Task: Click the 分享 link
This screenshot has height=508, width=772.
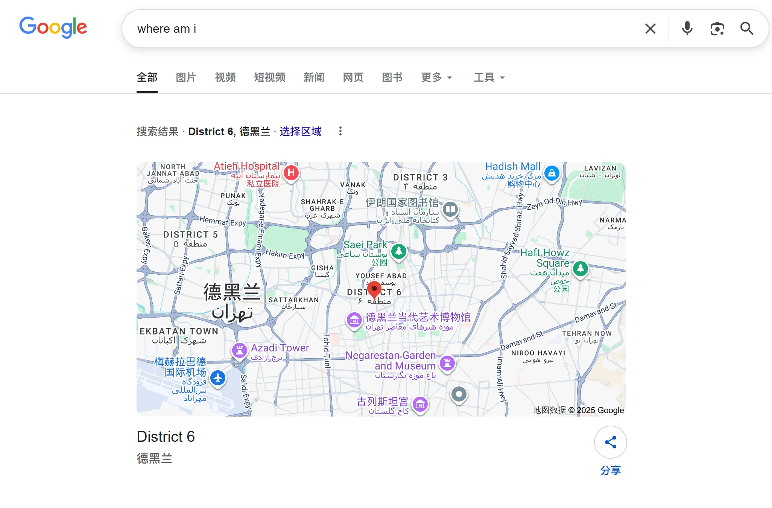Action: (x=610, y=470)
